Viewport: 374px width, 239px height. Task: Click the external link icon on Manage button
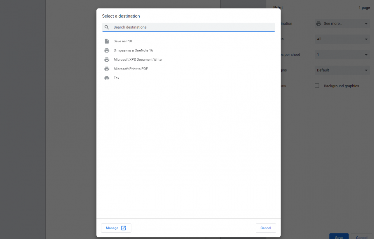(124, 228)
